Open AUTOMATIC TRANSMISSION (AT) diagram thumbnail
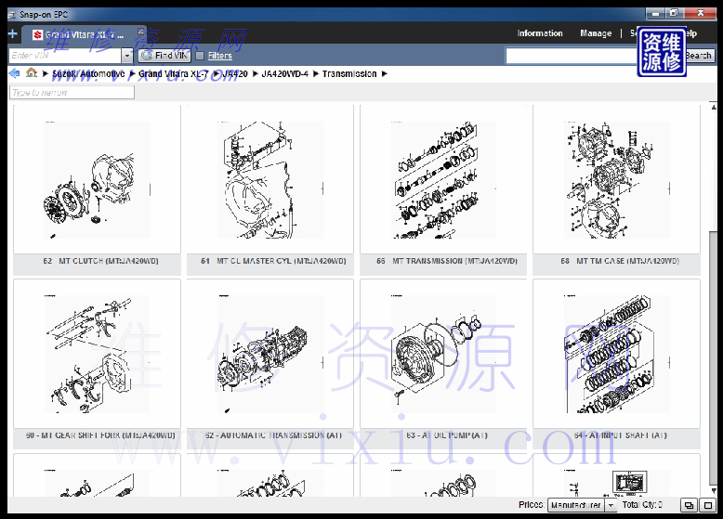Screen dimensions: 723x519 270,354
